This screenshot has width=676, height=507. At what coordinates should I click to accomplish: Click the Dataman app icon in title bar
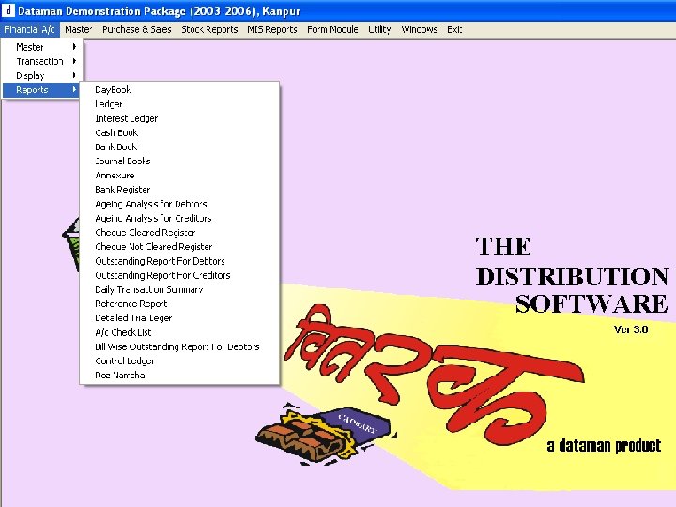[8, 10]
